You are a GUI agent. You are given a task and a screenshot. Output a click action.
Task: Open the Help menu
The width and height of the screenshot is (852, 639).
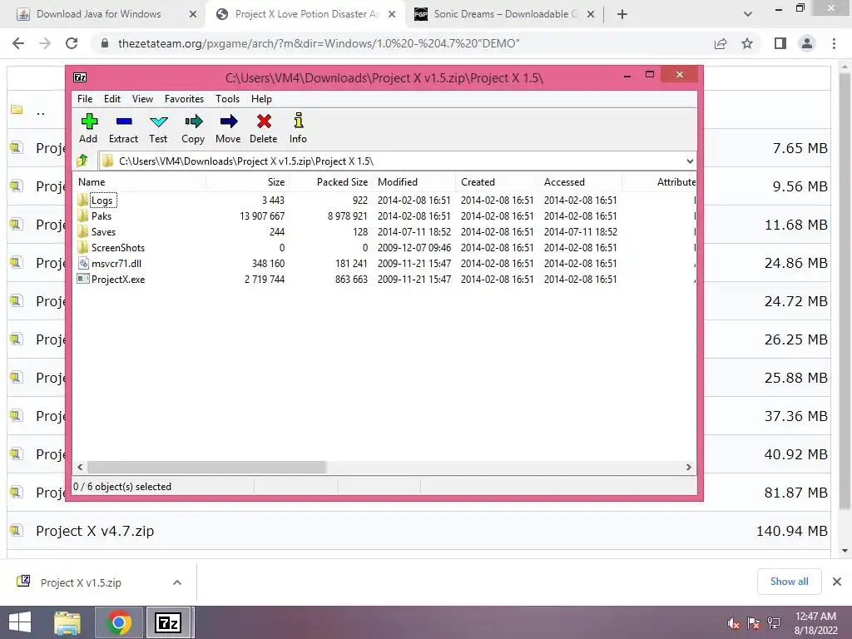click(261, 99)
